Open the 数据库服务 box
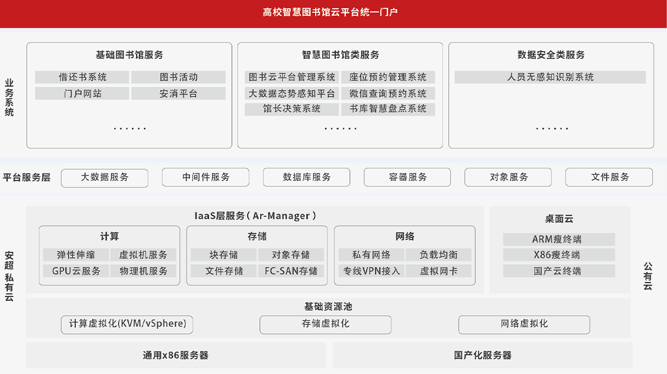Viewport: 667px width, 374px height. 306,177
